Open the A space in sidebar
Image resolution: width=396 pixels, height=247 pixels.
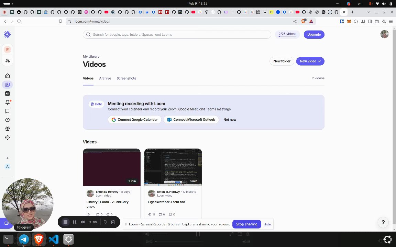pos(7,167)
